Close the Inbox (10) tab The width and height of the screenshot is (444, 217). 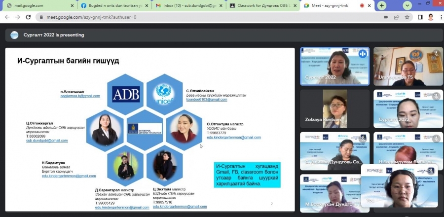click(x=222, y=5)
